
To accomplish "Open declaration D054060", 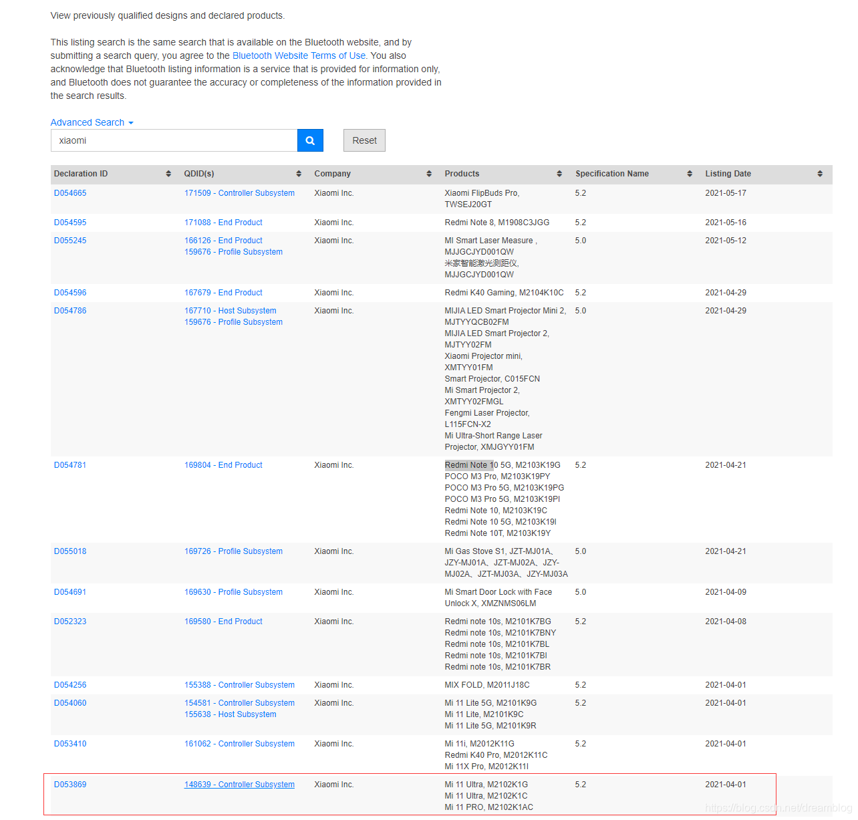I will click(70, 703).
